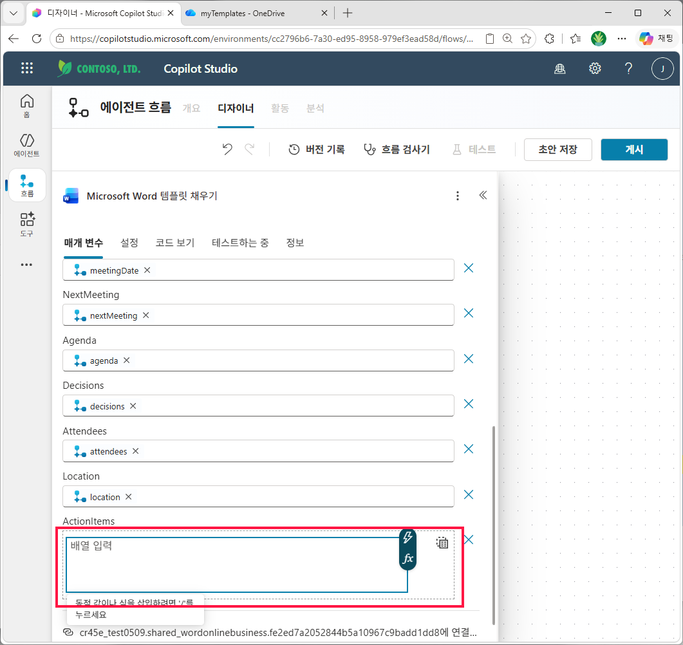The height and width of the screenshot is (645, 683).
Task: Click the browser address bar URL
Action: click(272, 39)
